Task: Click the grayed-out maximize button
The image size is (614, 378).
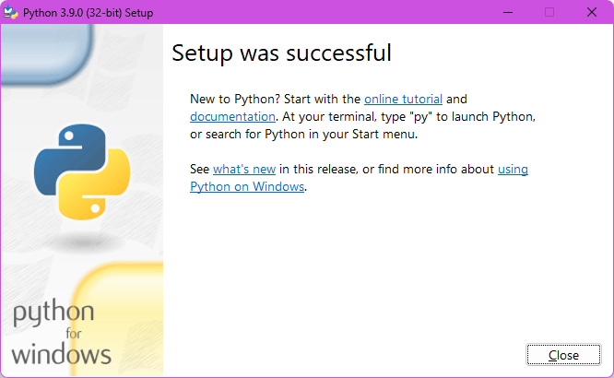Action: coord(549,13)
